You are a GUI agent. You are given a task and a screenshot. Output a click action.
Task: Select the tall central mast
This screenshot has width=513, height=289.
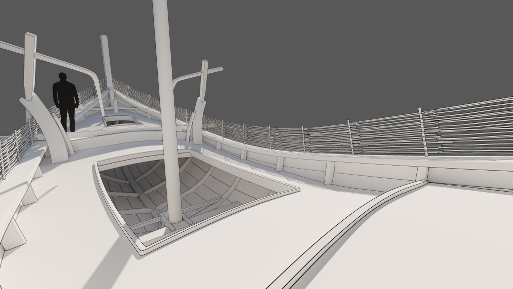point(166,100)
